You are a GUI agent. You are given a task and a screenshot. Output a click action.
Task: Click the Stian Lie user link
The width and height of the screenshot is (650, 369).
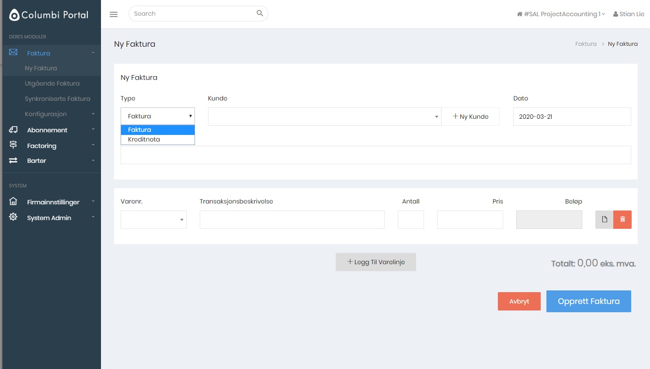point(629,14)
